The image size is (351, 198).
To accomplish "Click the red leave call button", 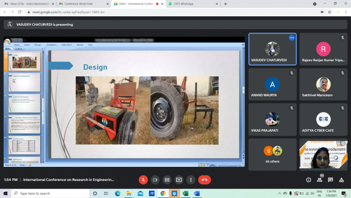I will [x=205, y=180].
